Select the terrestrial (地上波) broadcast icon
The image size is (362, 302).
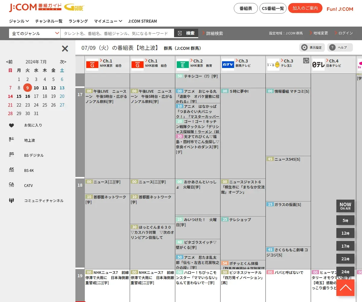11,139
